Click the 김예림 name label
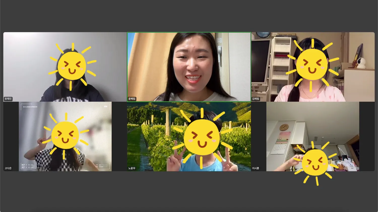Screen dimensions: 378x212 click(256, 99)
